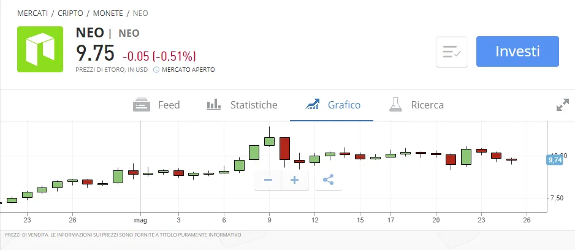Click the green candlestick above date 9
The width and height of the screenshot is (575, 250).
(270, 142)
